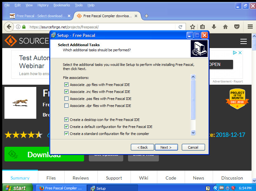Screen dimensions: 256x191
Task: Click the VMware tools tray icon
Action: [x=222, y=188]
